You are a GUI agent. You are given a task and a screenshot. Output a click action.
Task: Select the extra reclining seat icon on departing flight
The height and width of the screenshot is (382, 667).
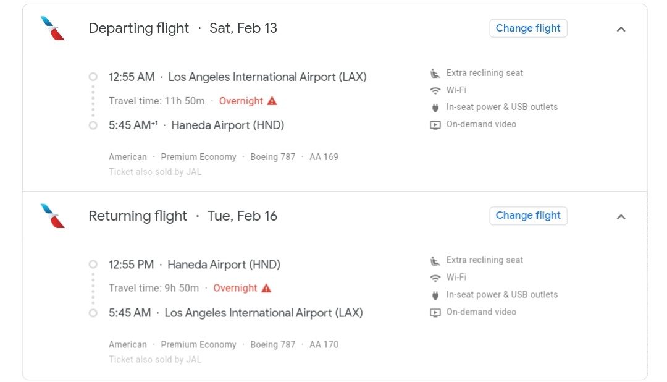[435, 72]
